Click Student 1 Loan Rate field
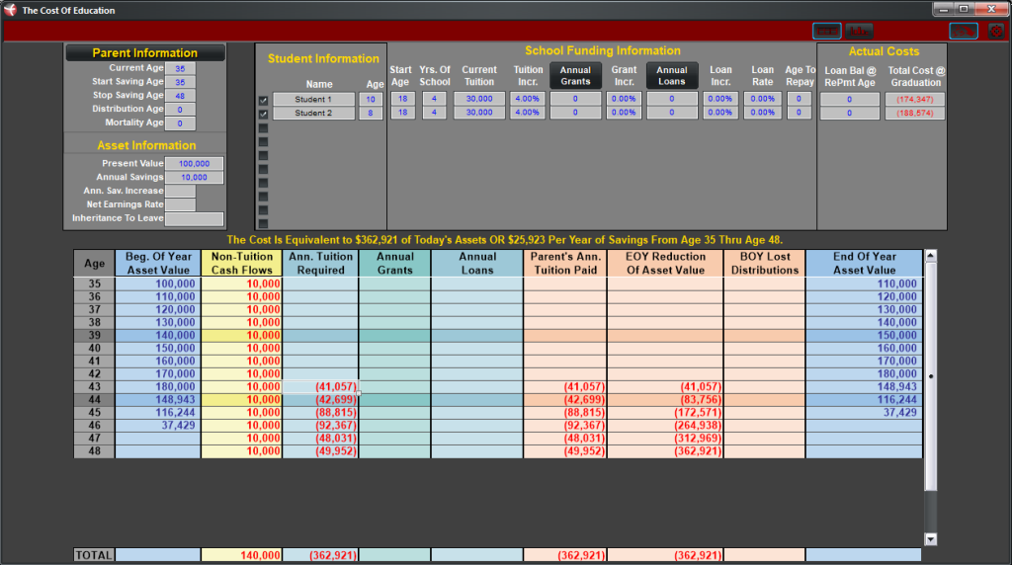1012x565 pixels. click(x=762, y=99)
